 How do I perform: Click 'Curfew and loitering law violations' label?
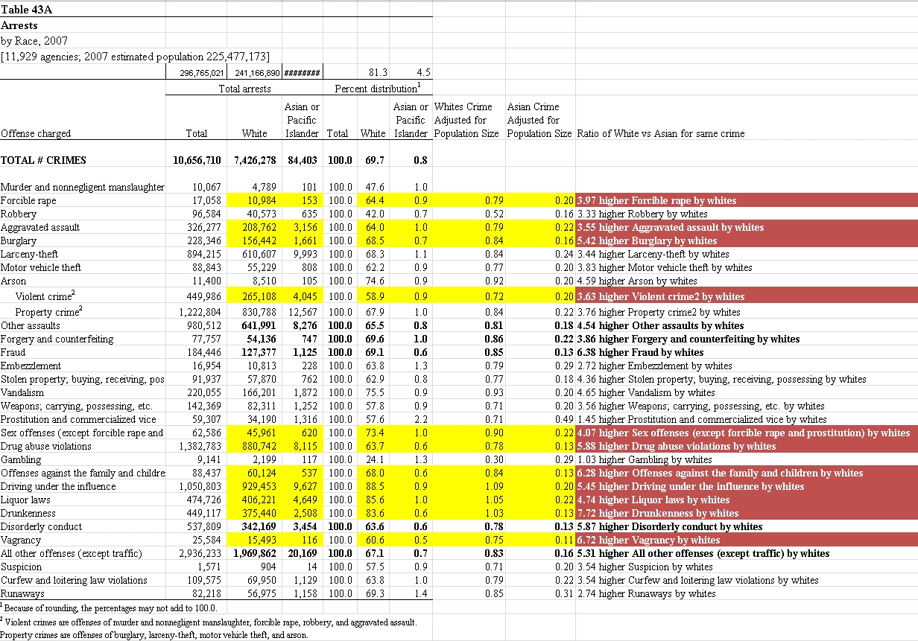tap(74, 580)
